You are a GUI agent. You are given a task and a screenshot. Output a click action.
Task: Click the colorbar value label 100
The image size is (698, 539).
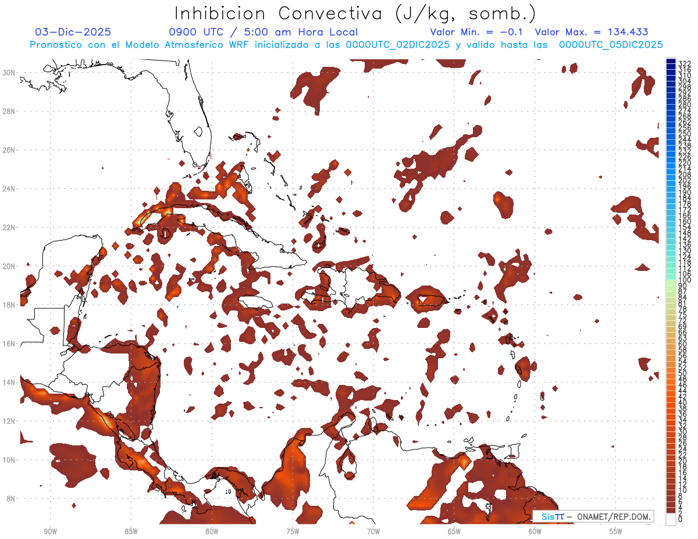pyautogui.click(x=684, y=280)
